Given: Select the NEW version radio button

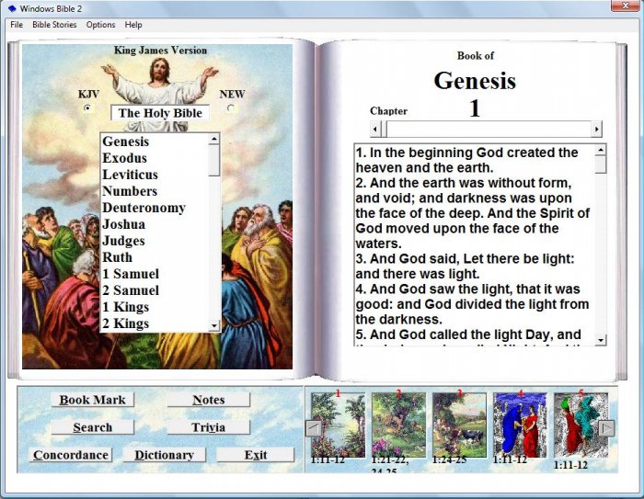Looking at the screenshot, I should [231, 108].
